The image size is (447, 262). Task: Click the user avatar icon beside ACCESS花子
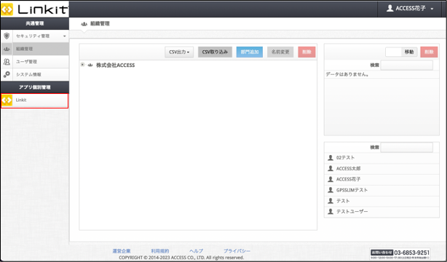pos(389,8)
